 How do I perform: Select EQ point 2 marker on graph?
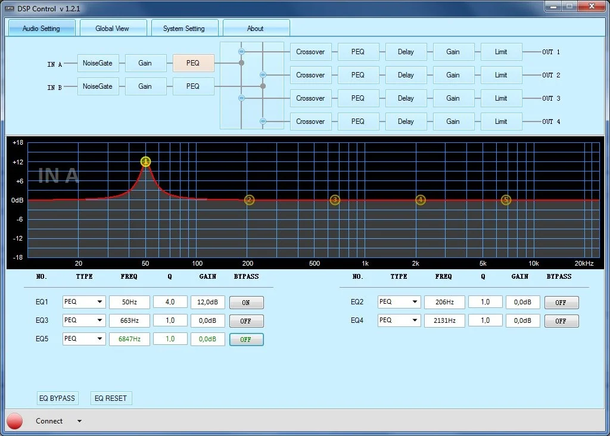pos(250,200)
